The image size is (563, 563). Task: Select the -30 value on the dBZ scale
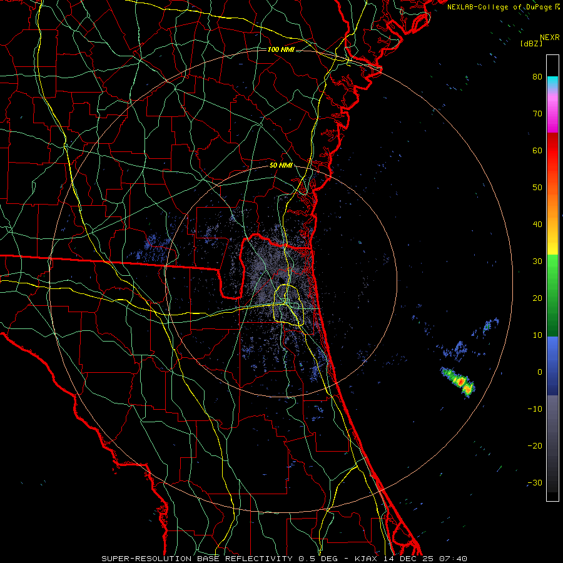click(535, 482)
